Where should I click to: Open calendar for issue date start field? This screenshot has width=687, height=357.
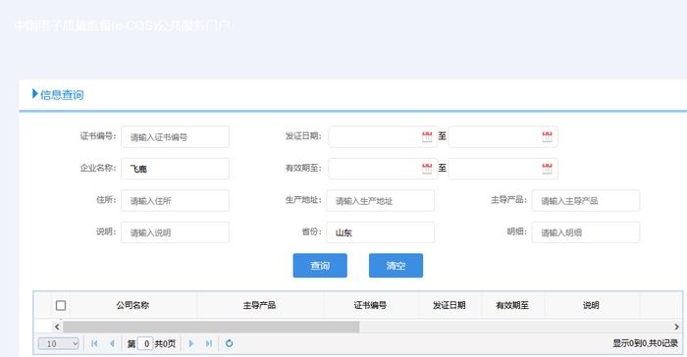pyautogui.click(x=427, y=136)
